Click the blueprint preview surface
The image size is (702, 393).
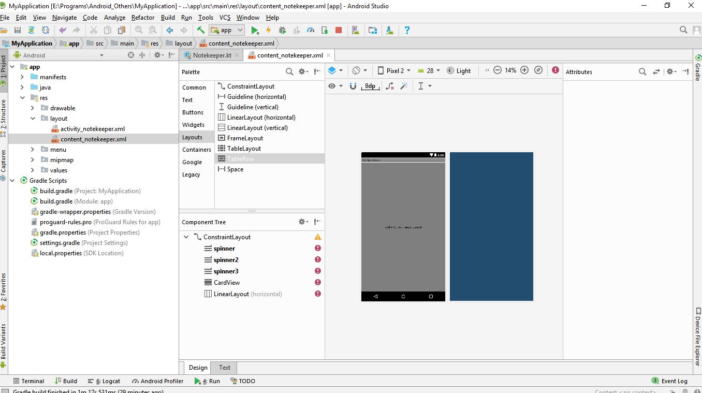[x=491, y=226]
